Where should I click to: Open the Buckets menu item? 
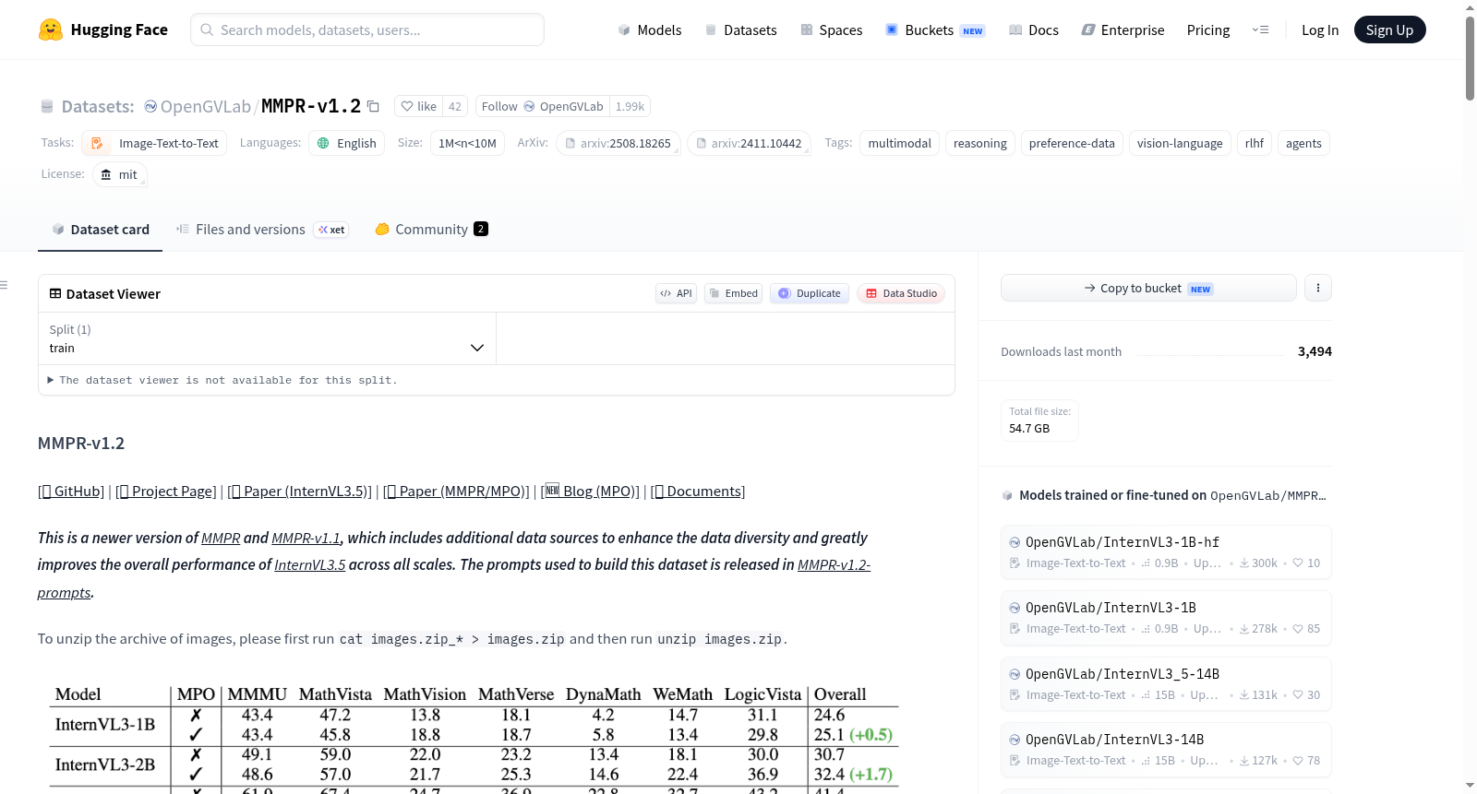(x=935, y=30)
